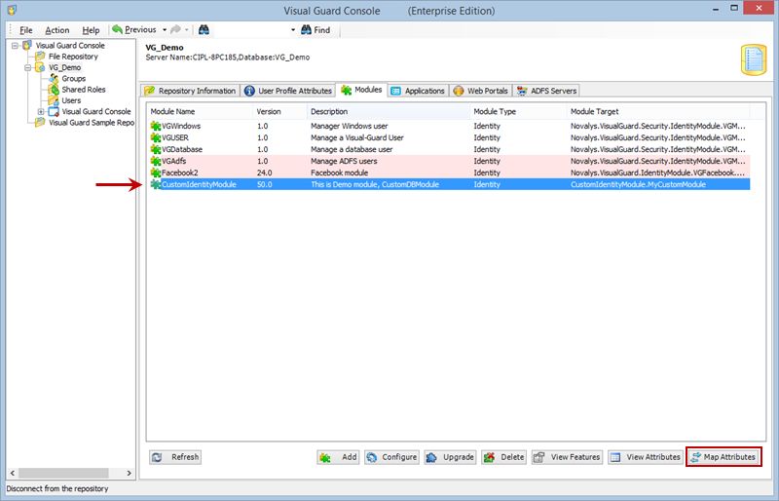Click 'CustomIdentityModule.MyCustomModule' target cell

coord(638,184)
